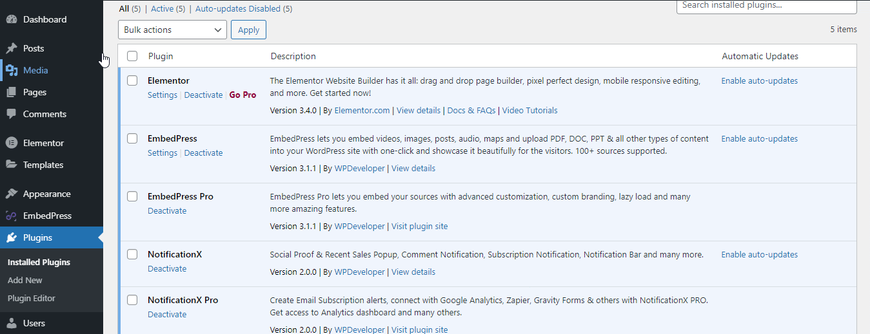
Task: Open the Elementor.com author link
Action: point(362,110)
